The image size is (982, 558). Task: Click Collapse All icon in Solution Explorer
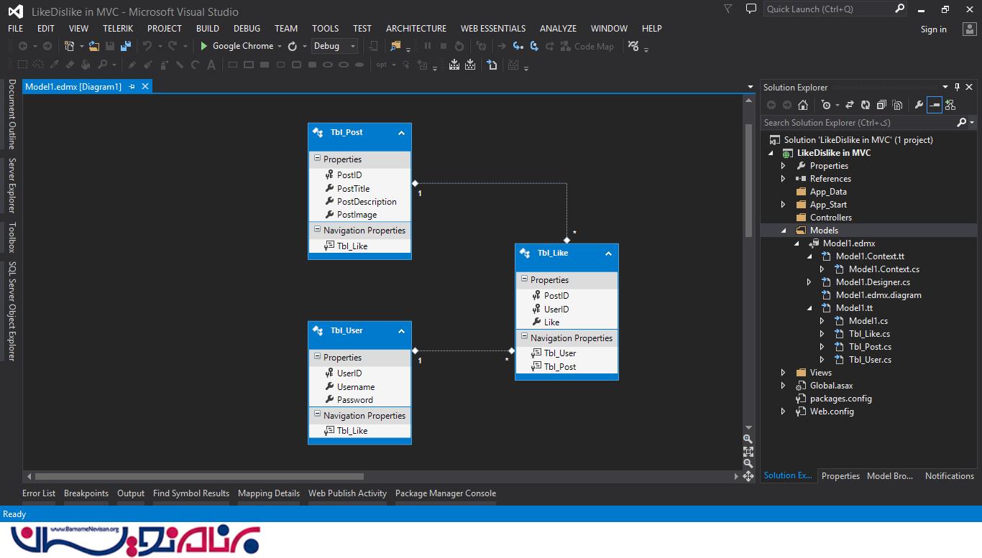[881, 105]
